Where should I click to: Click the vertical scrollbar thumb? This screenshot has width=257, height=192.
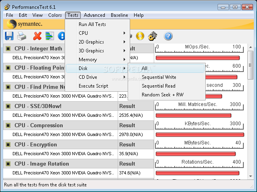tap(251, 65)
